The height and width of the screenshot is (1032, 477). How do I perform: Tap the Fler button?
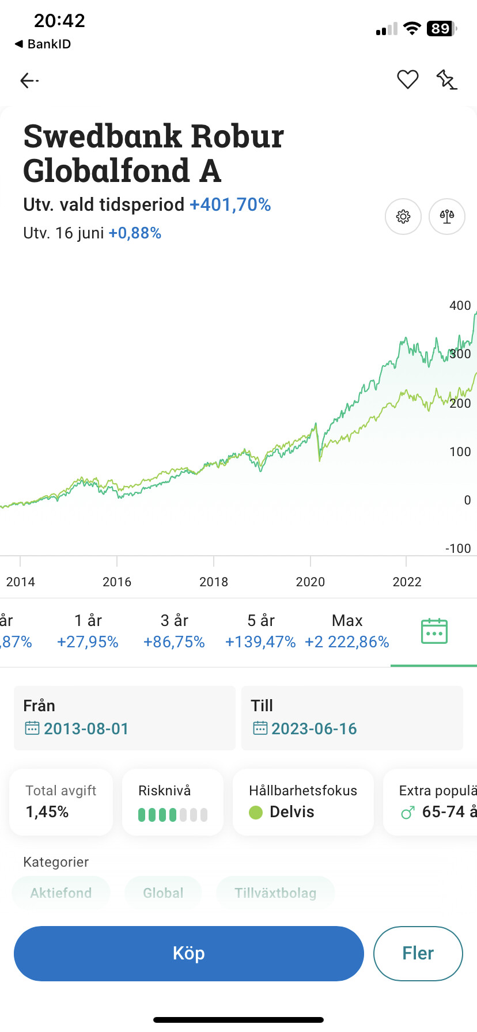[418, 953]
